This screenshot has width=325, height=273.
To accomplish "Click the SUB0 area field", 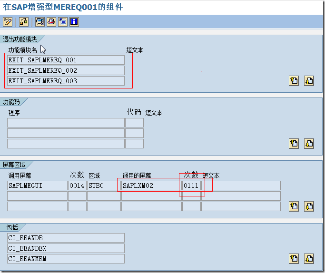I will click(104, 185).
